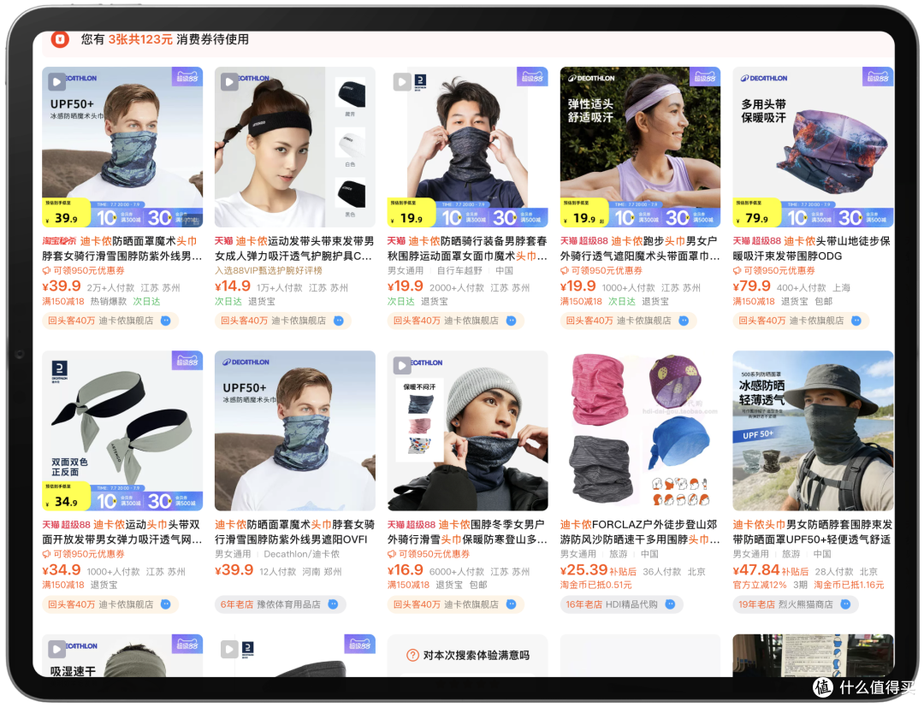Click the blue shop badge on the ¥79.9 product

click(856, 321)
